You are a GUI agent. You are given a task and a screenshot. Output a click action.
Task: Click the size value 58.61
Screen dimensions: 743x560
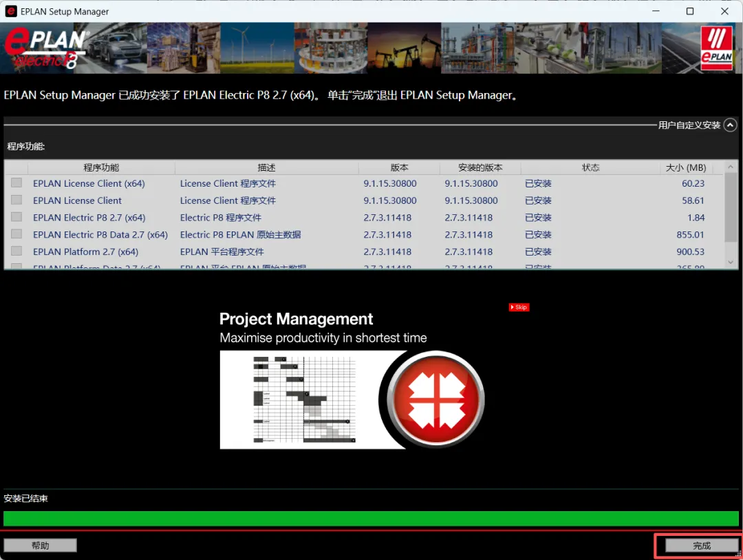pos(693,200)
